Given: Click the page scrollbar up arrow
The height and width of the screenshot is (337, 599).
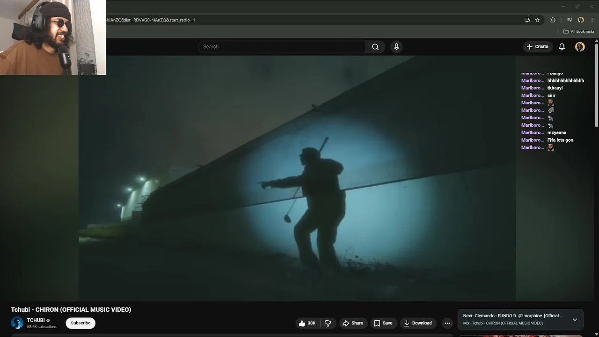Looking at the screenshot, I should (x=597, y=41).
